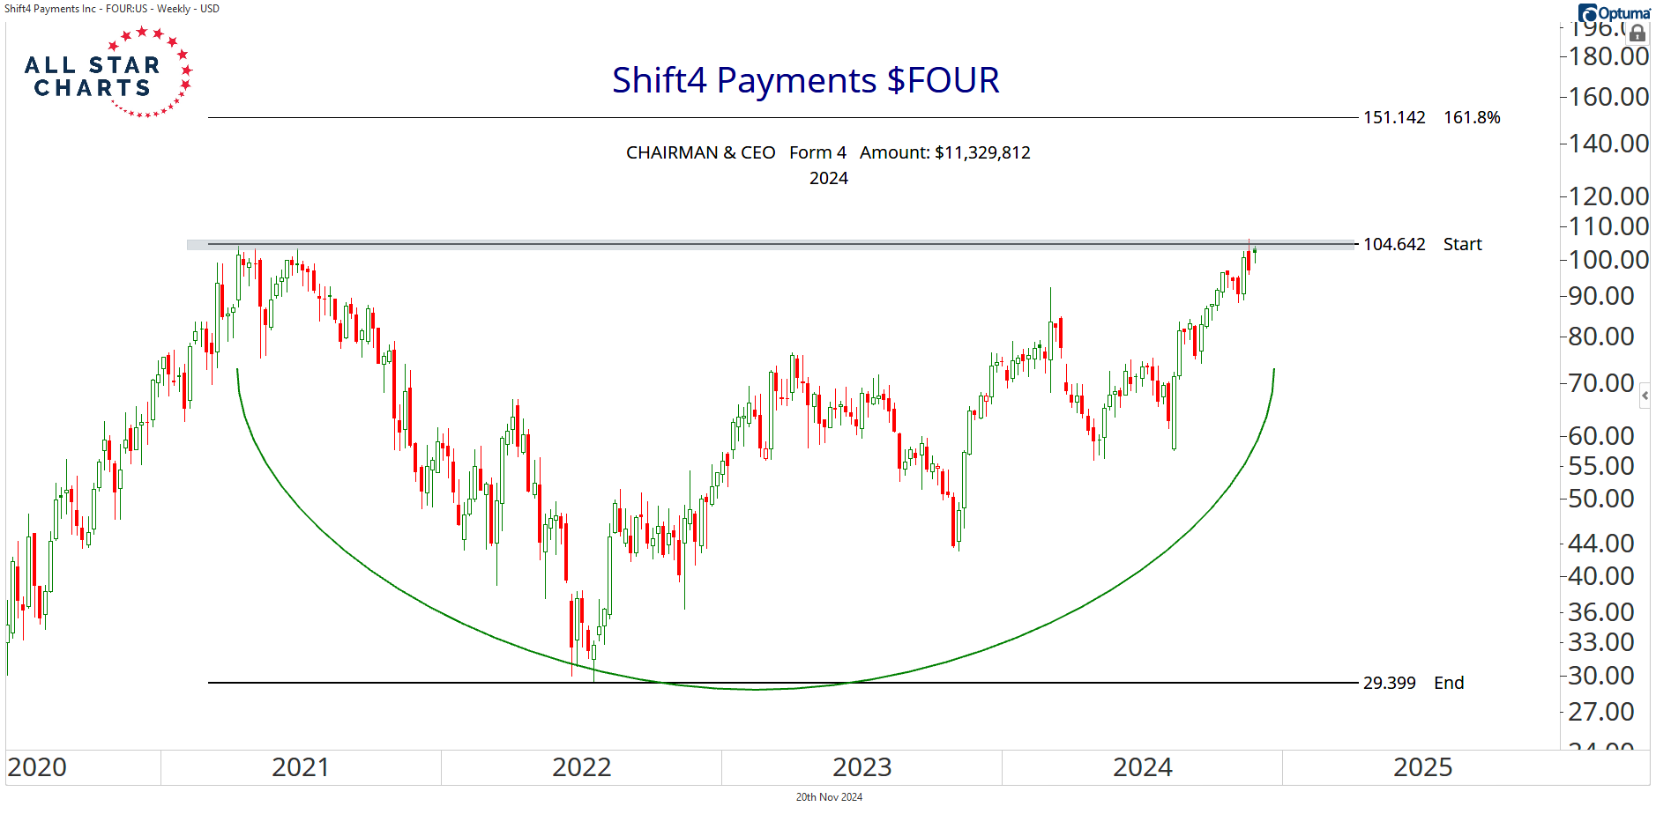This screenshot has height=814, width=1656.
Task: Click 2022 on the time axis
Action: (x=581, y=767)
